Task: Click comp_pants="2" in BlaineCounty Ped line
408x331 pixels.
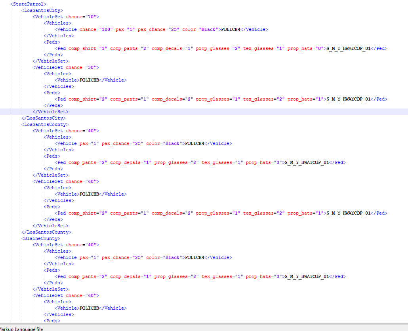Action: 88,276
